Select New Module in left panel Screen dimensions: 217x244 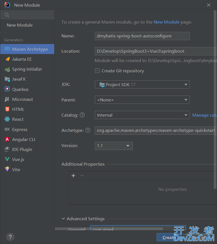20,25
